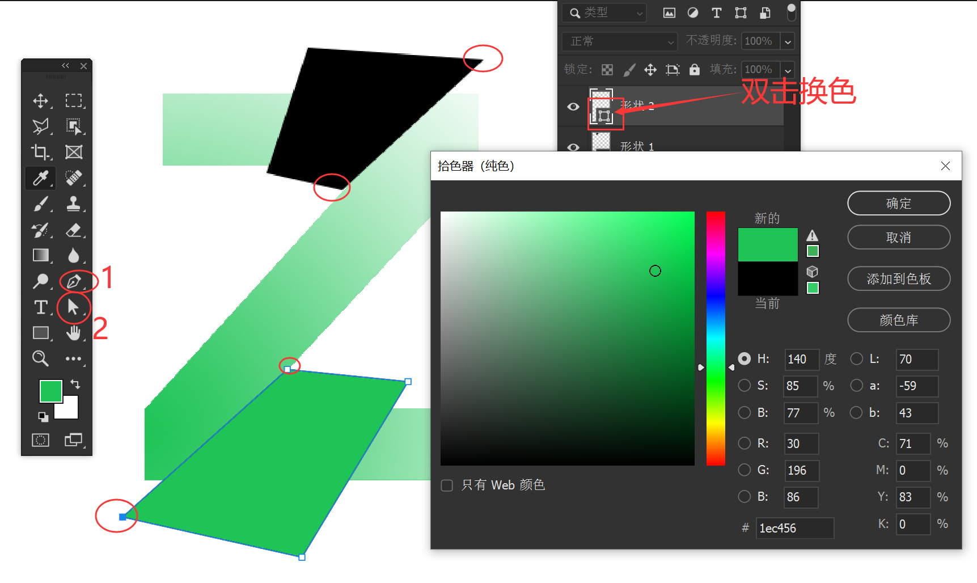The image size is (977, 583).
Task: Select the Zoom magnifier tool
Action: (40, 358)
